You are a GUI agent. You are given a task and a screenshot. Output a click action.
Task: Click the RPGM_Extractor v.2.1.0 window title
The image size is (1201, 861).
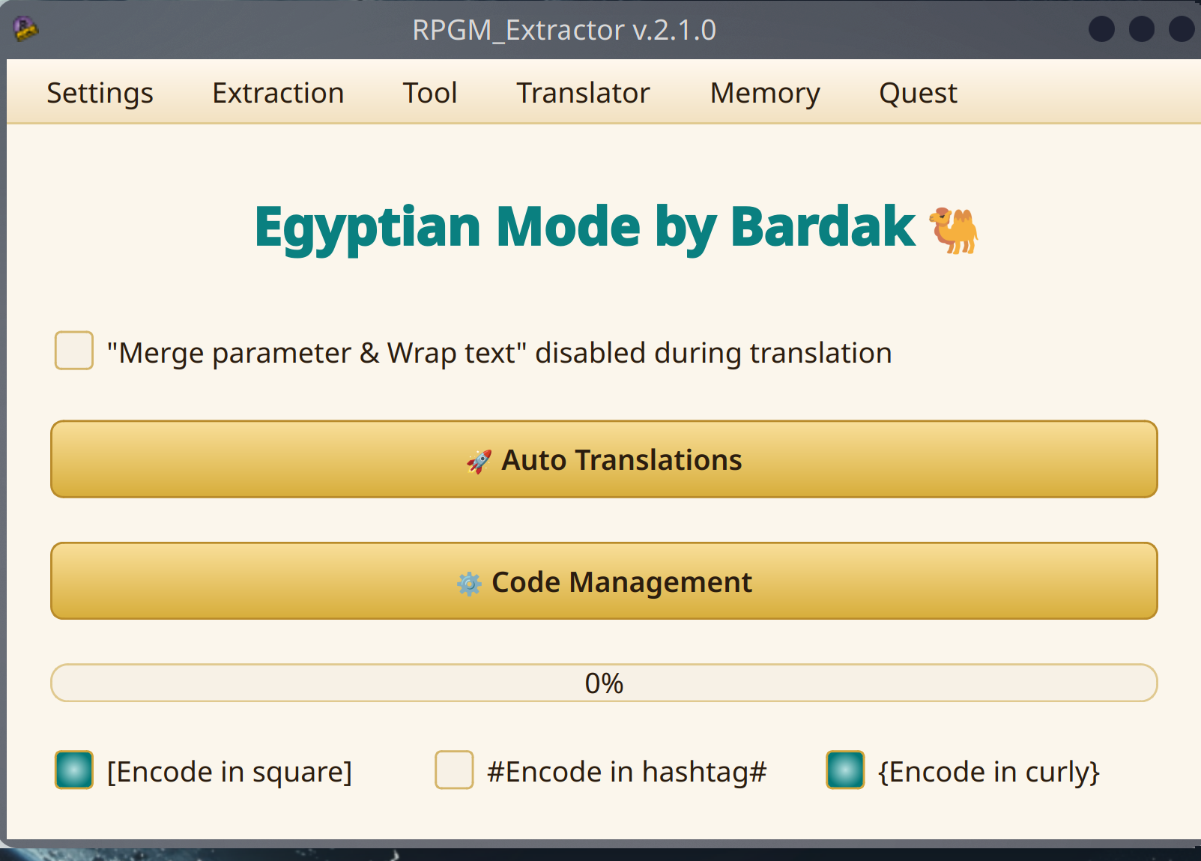[564, 30]
